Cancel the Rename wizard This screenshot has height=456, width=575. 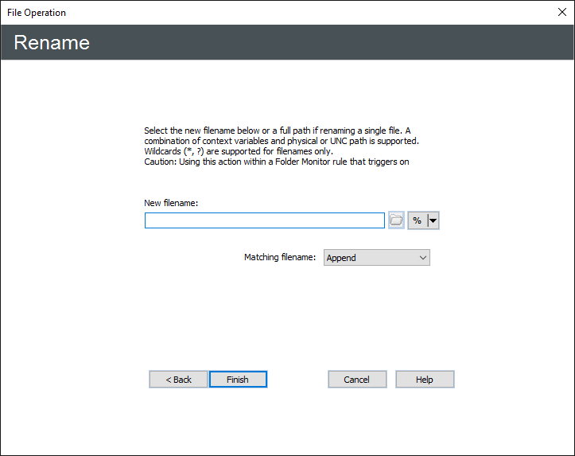[357, 380]
